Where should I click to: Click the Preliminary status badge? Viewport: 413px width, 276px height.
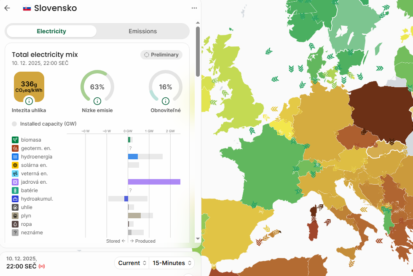[161, 55]
